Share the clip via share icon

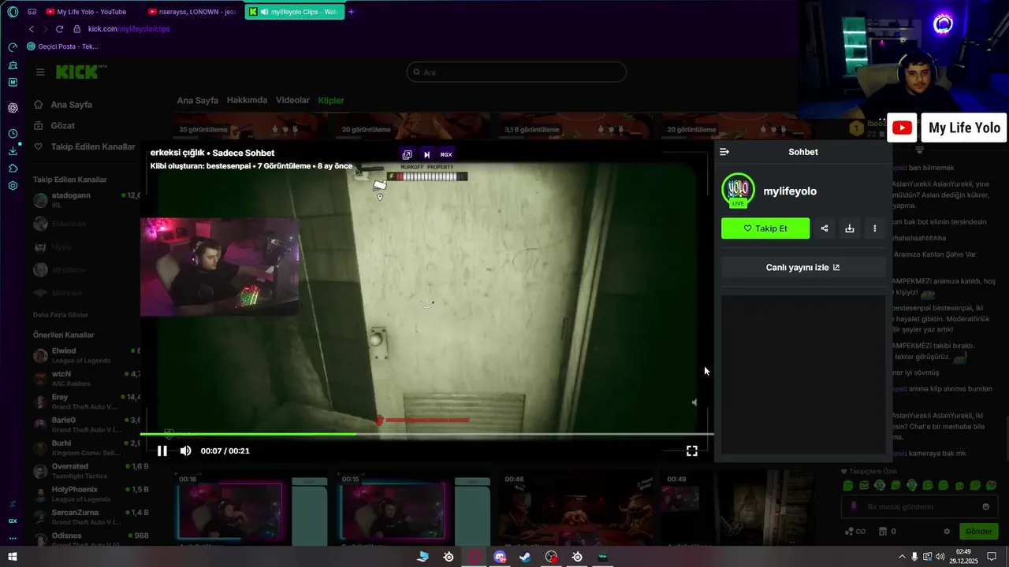(x=825, y=228)
